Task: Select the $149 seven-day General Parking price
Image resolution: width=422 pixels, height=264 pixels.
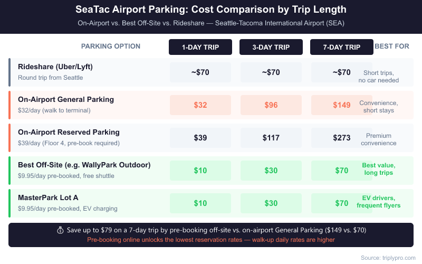Action: (x=342, y=105)
